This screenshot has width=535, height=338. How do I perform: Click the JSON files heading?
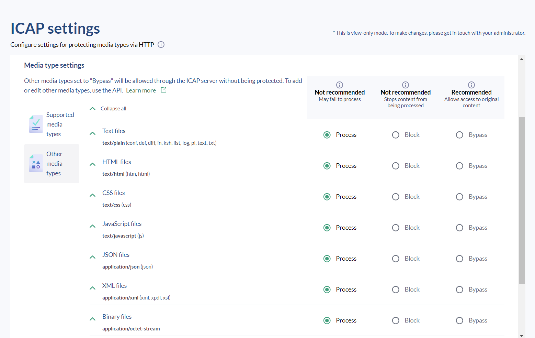click(x=116, y=255)
